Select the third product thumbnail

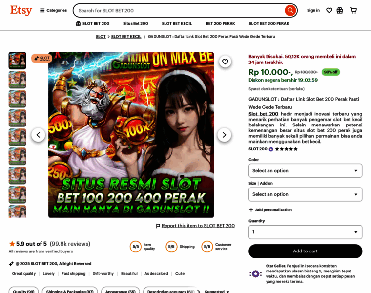coord(18,99)
